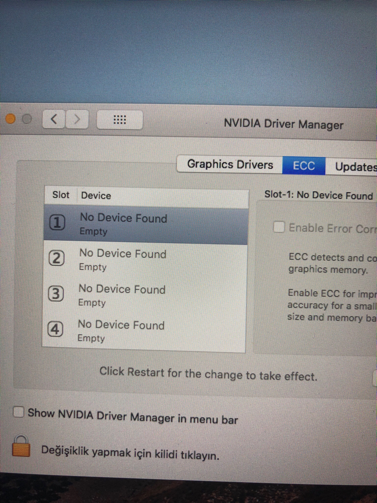Click the slot 3 number icon
Screen dimensions: 377x503
click(56, 294)
